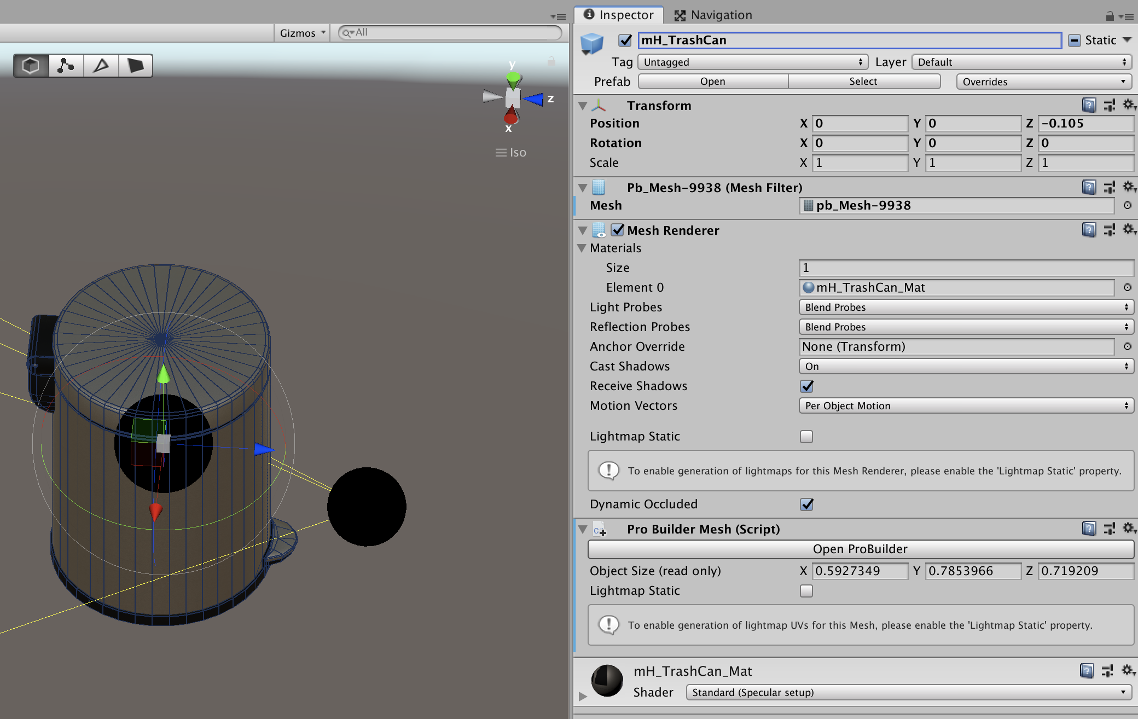Image resolution: width=1138 pixels, height=719 pixels.
Task: Select the Move tool in scene view
Action: [x=66, y=66]
